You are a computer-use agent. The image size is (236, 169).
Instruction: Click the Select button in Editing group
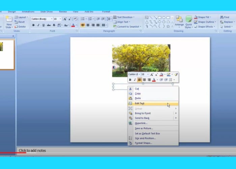[226, 27]
